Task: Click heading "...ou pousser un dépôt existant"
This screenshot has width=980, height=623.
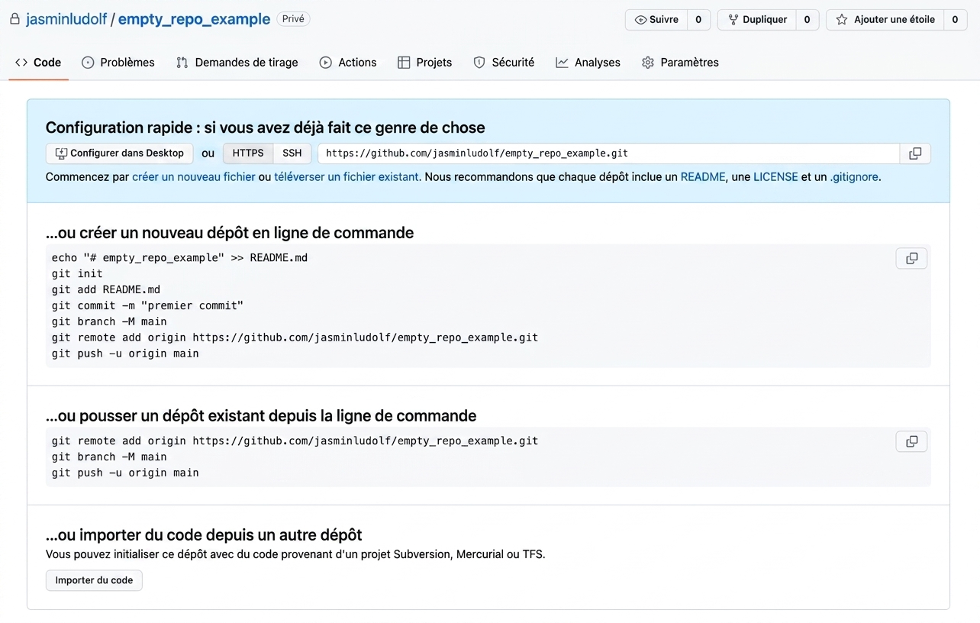Action: 261,416
